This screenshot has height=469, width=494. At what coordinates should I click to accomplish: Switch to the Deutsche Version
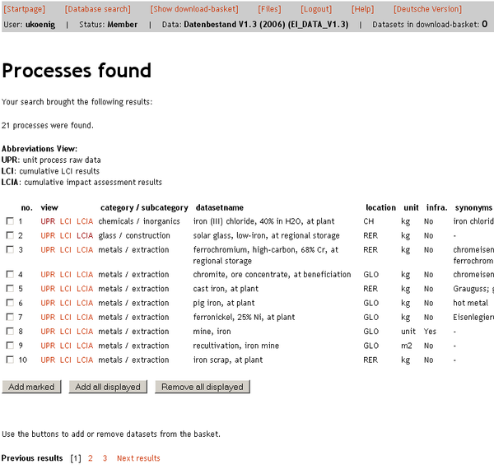pyautogui.click(x=427, y=9)
